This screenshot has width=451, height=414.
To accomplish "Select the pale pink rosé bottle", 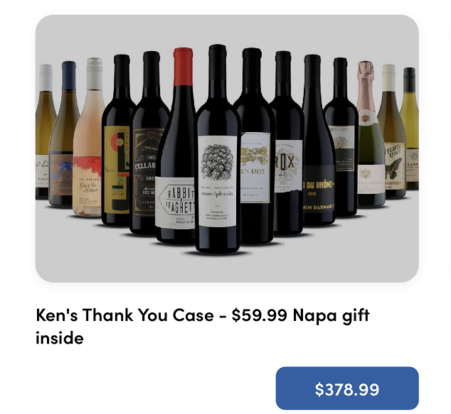I will coord(89,137).
